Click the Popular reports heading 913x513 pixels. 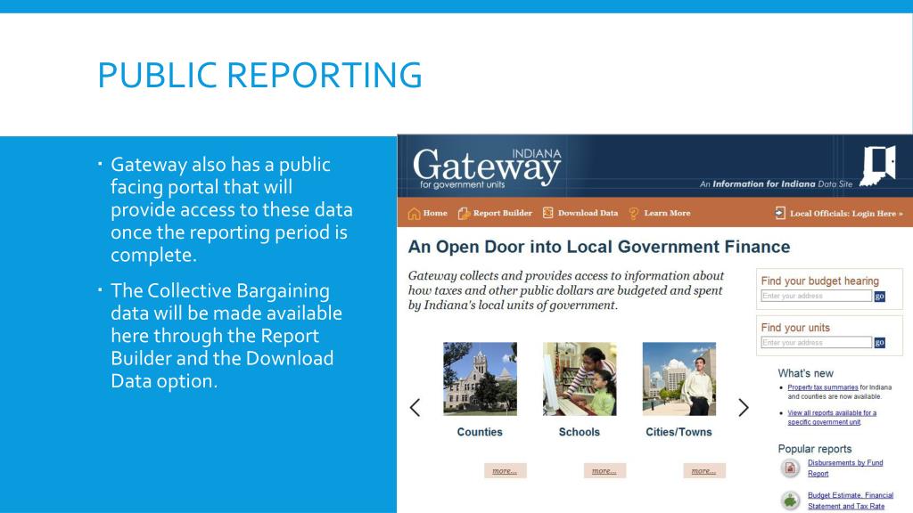(x=815, y=449)
